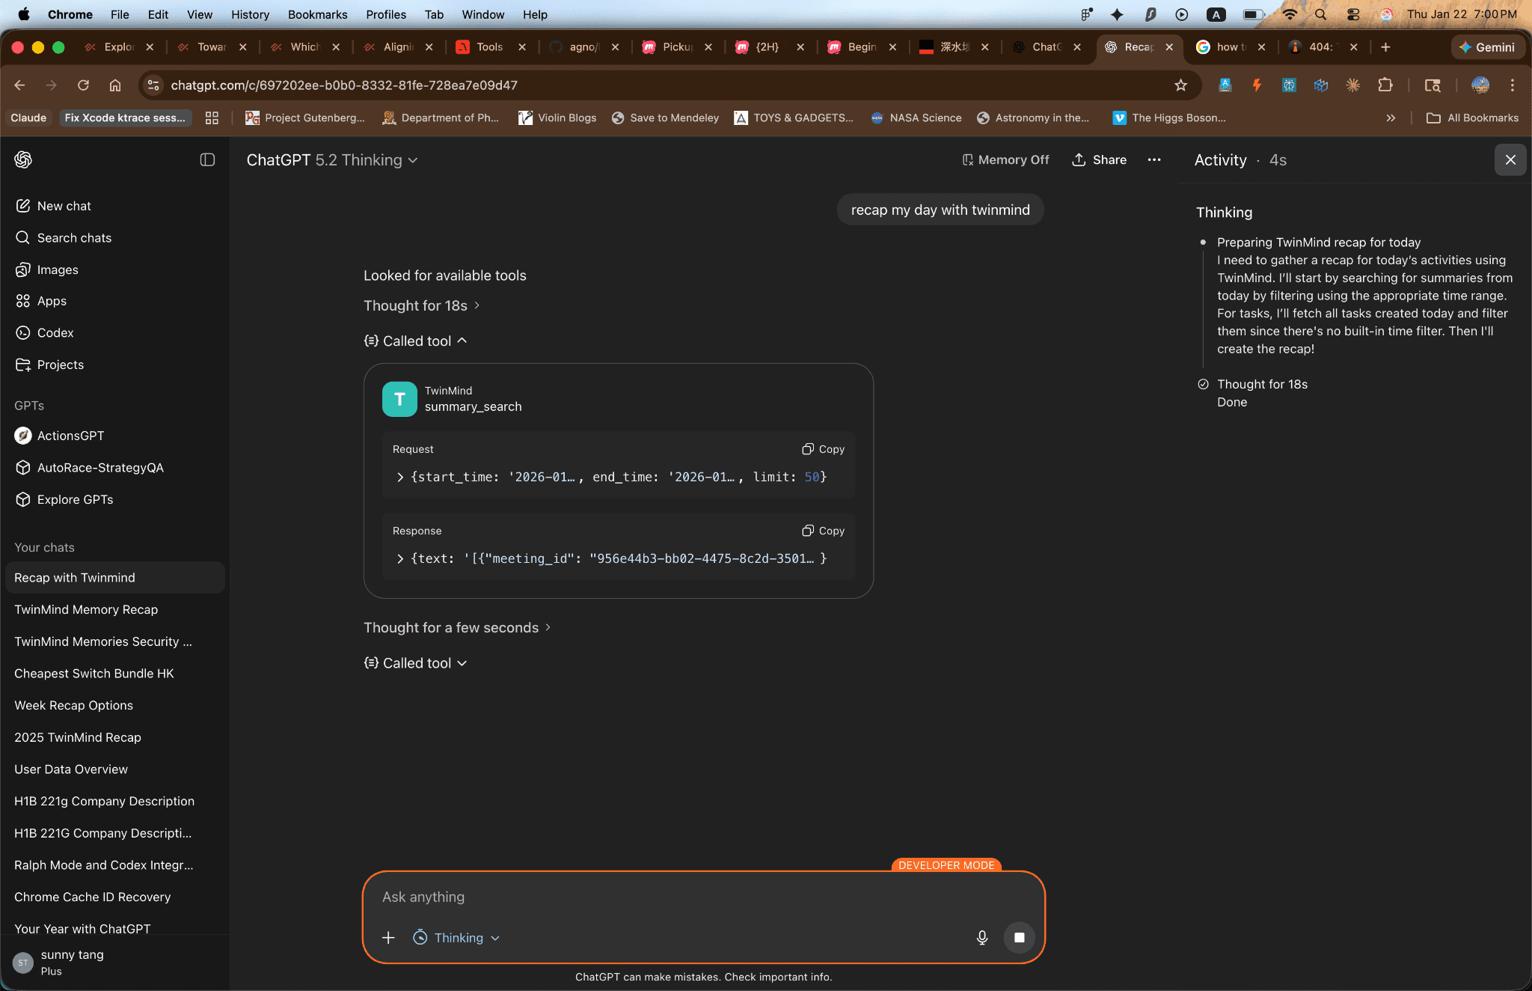The image size is (1532, 991).
Task: Copy the Request JSON
Action: [x=824, y=449]
